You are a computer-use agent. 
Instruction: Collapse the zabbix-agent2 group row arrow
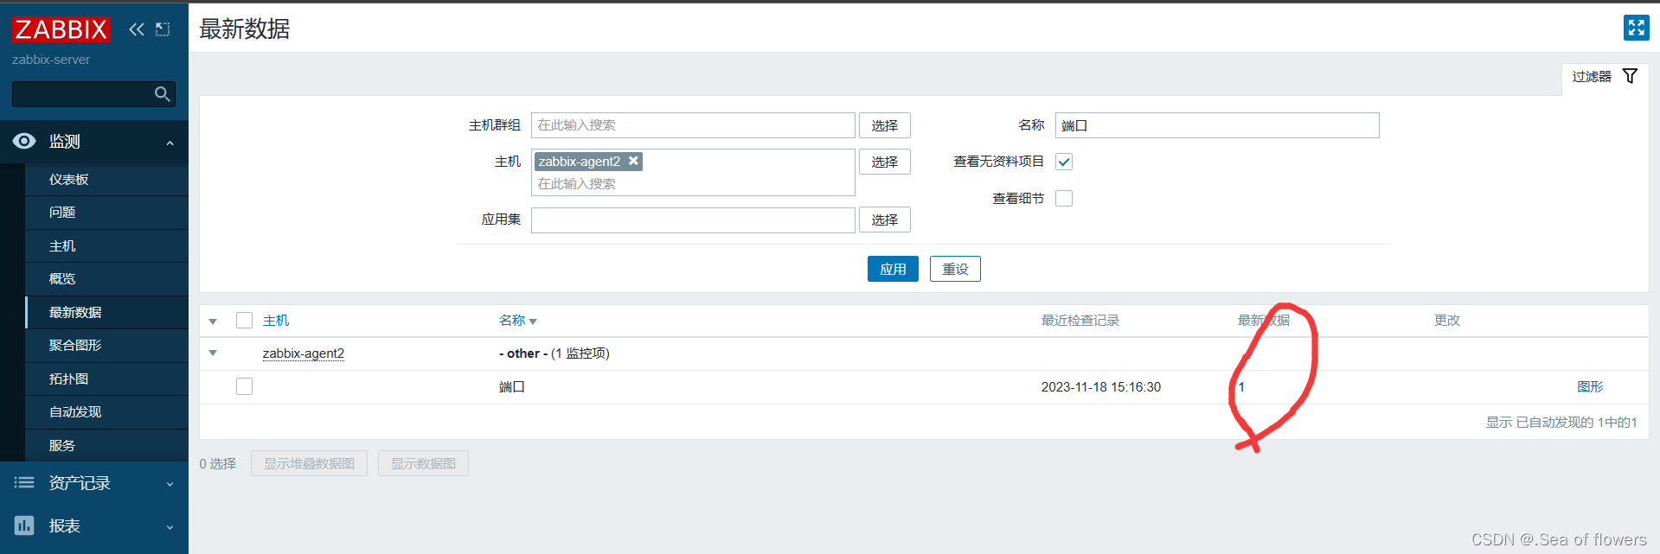click(213, 353)
